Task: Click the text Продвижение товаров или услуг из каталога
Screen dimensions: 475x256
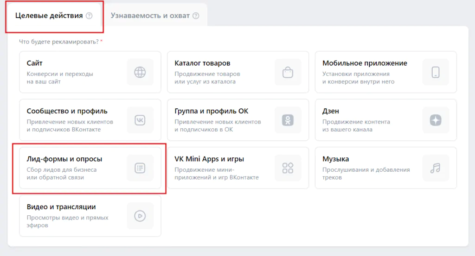Action: point(207,78)
